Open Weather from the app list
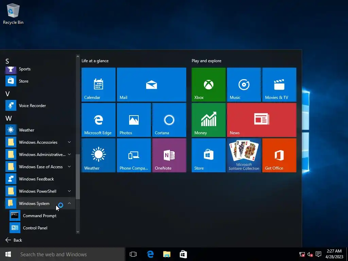 [x=40, y=130]
